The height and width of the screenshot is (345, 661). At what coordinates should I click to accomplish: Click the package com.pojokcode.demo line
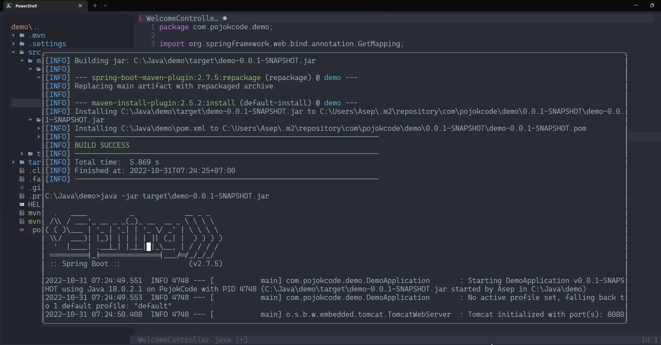click(216, 27)
